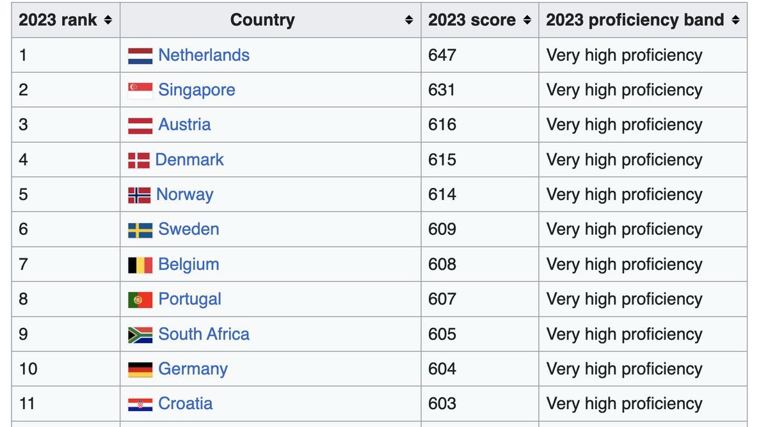Viewport: 768px width, 427px height.
Task: Sort table by 2023 rank arrows
Action: coord(108,20)
